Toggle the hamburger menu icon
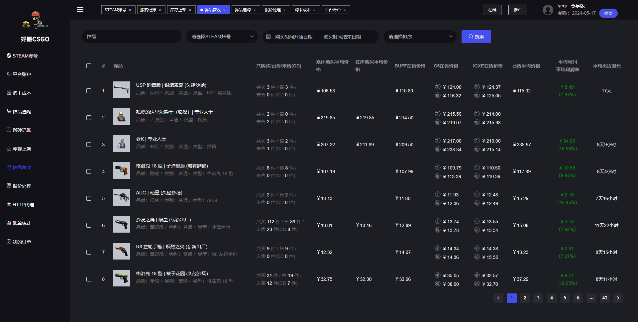The height and width of the screenshot is (322, 638). (x=80, y=9)
